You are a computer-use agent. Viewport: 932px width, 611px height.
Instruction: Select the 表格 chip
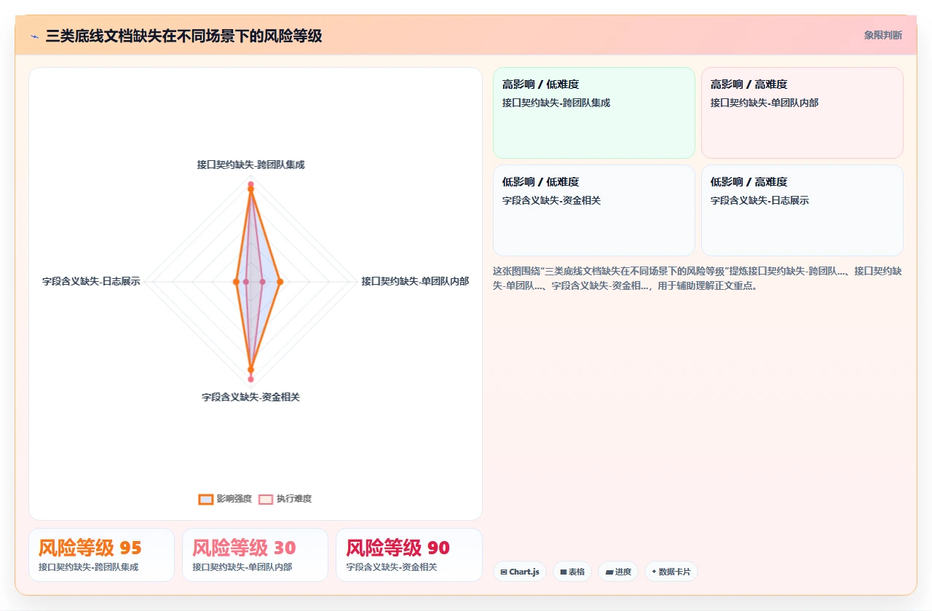[x=572, y=572]
